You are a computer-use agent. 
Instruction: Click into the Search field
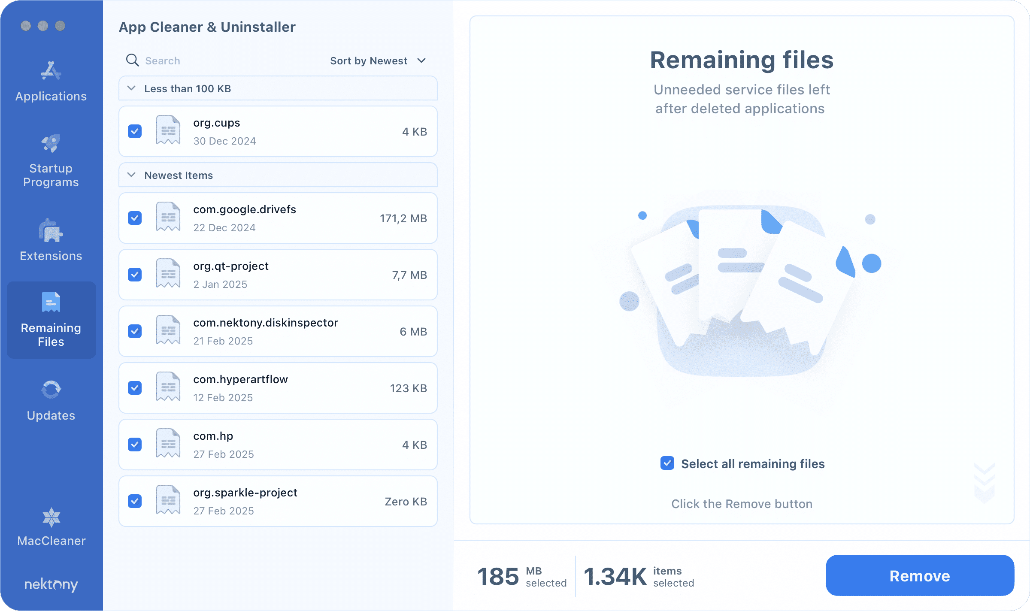(215, 61)
